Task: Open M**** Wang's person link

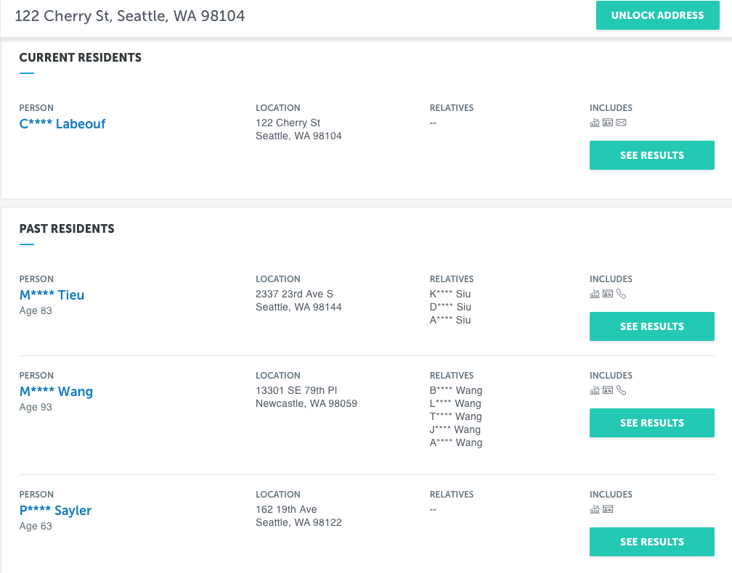Action: click(x=56, y=392)
